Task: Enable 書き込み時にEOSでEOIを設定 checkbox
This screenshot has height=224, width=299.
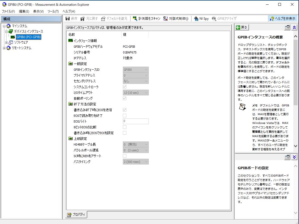Action: click(124, 133)
